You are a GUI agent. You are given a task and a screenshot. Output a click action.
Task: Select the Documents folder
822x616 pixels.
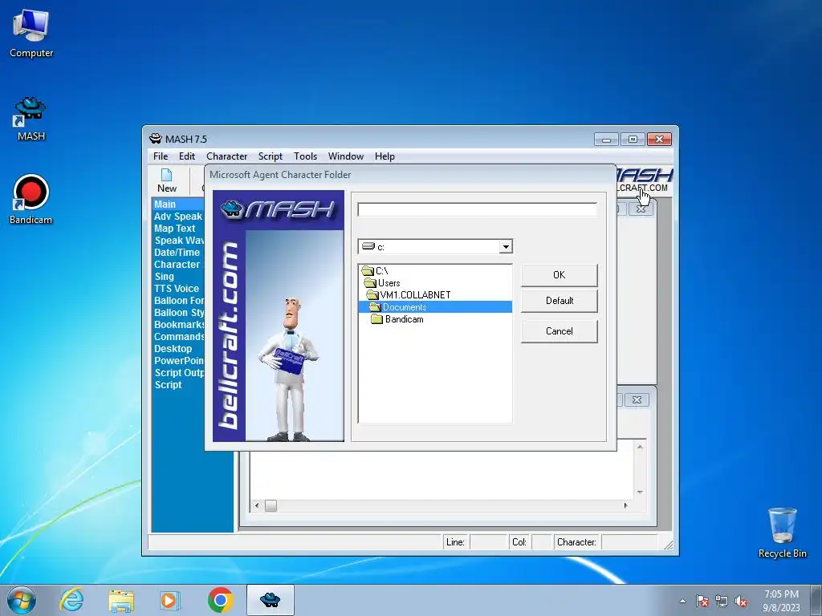(435, 307)
